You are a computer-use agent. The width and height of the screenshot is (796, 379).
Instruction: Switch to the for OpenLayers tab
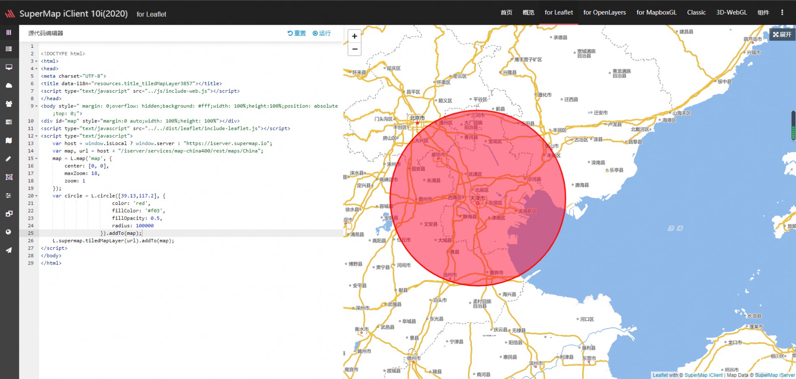click(x=605, y=13)
